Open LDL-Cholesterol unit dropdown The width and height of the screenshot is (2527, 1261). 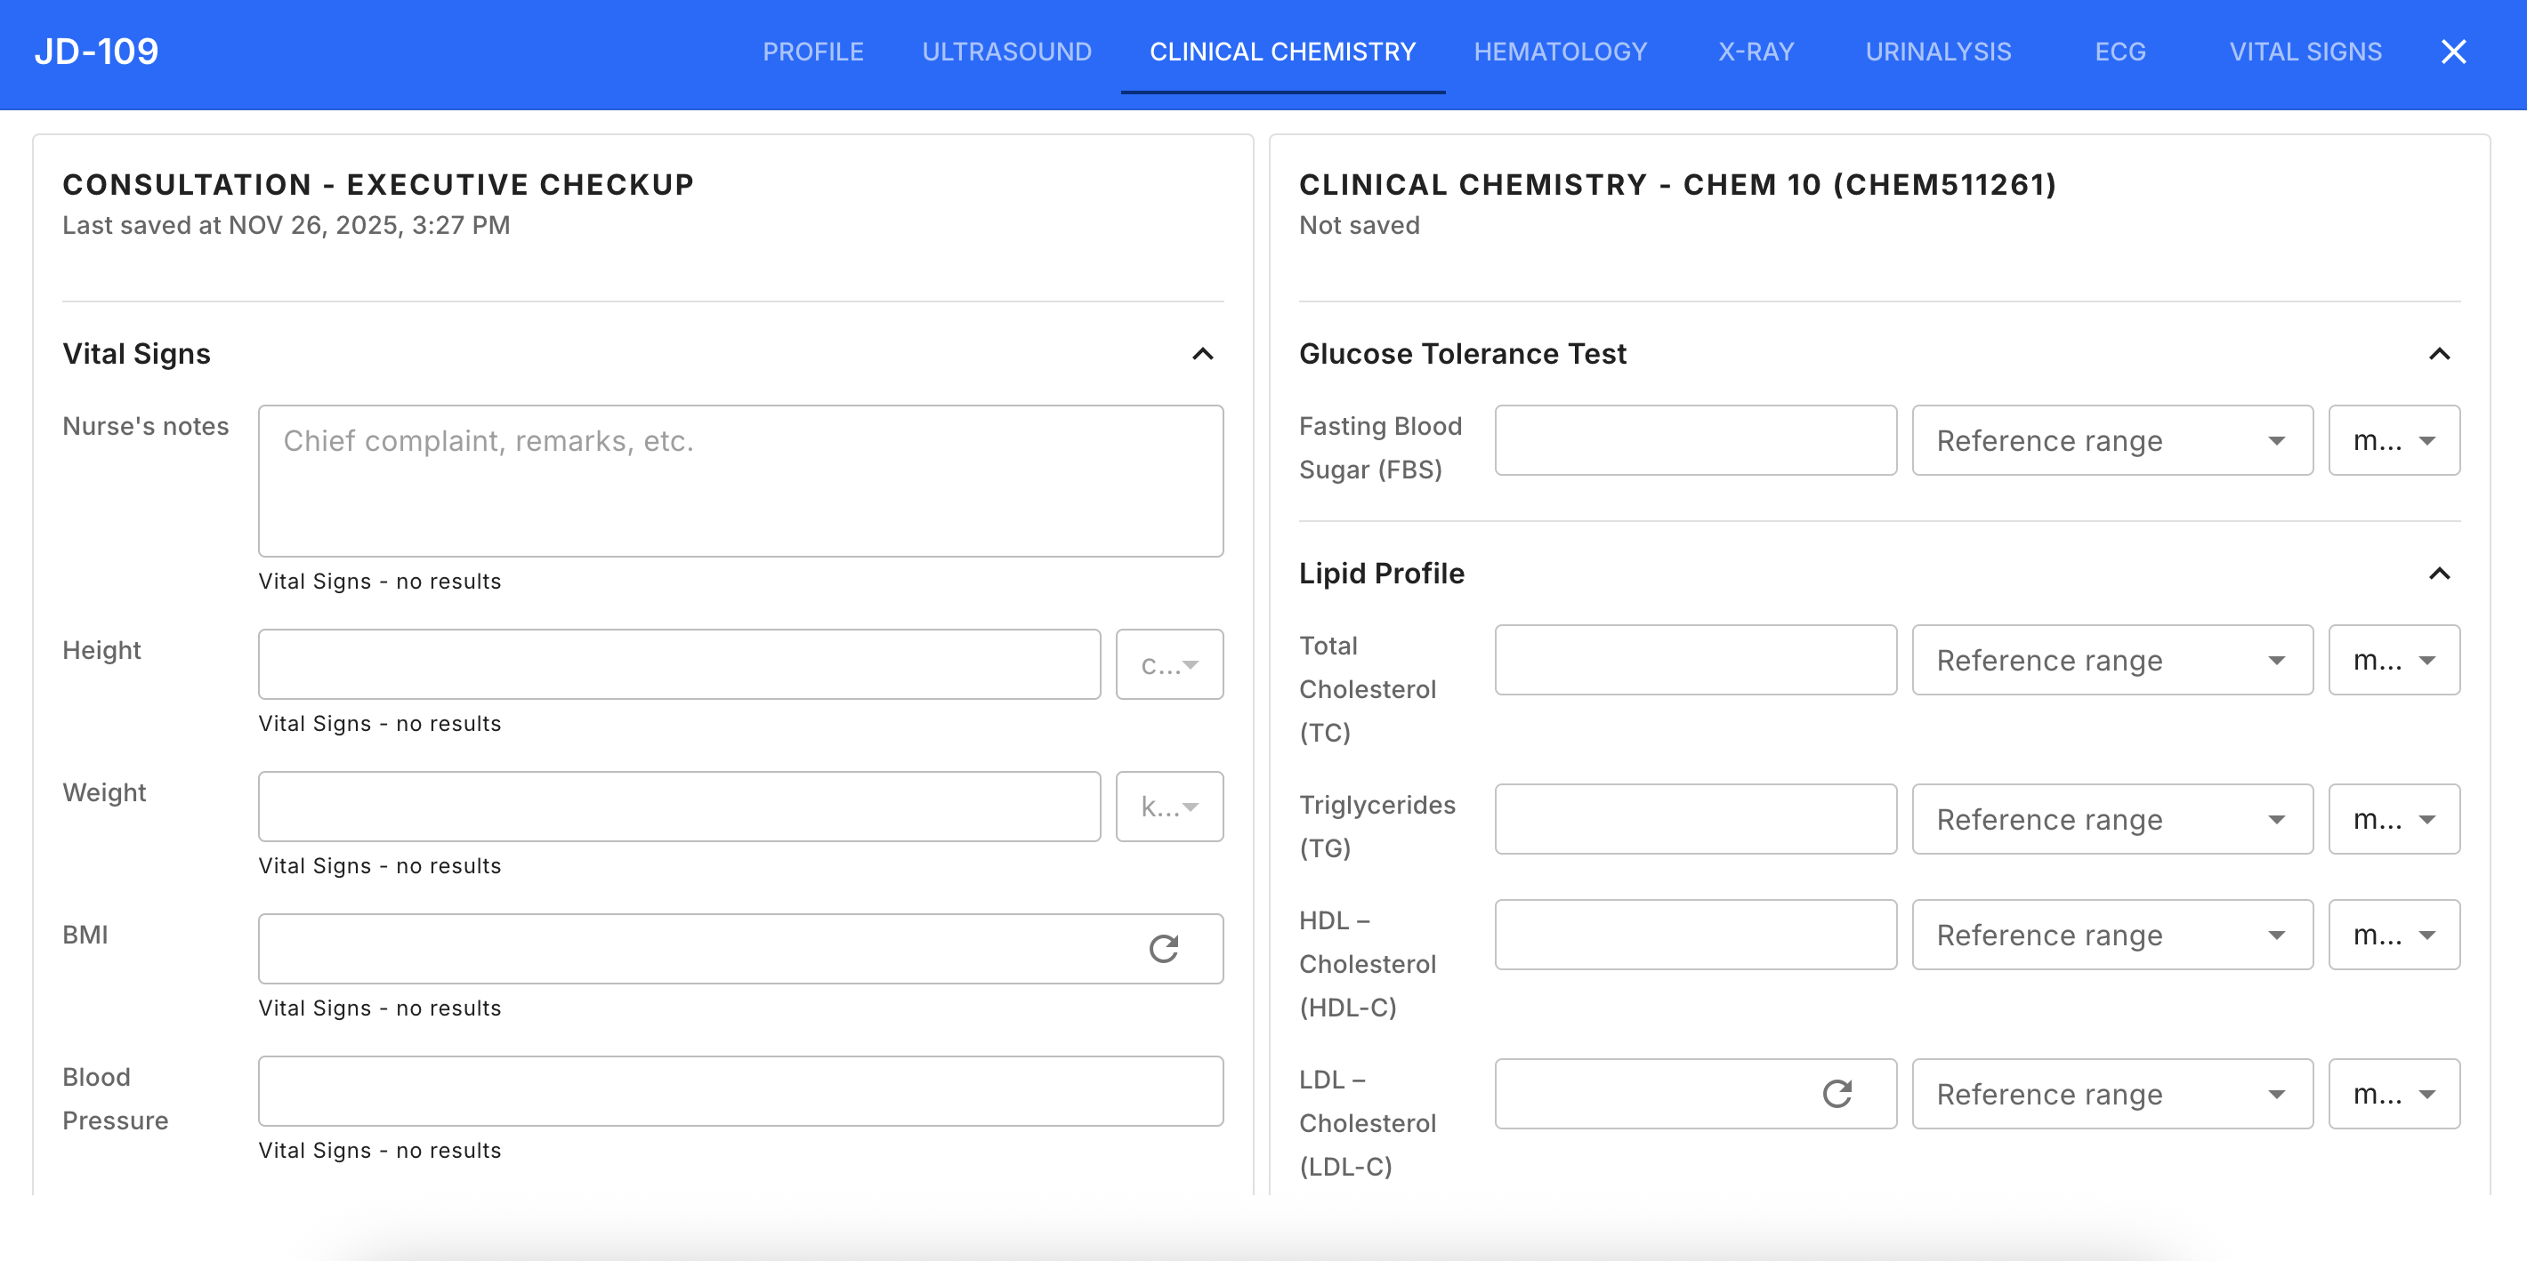2394,1095
